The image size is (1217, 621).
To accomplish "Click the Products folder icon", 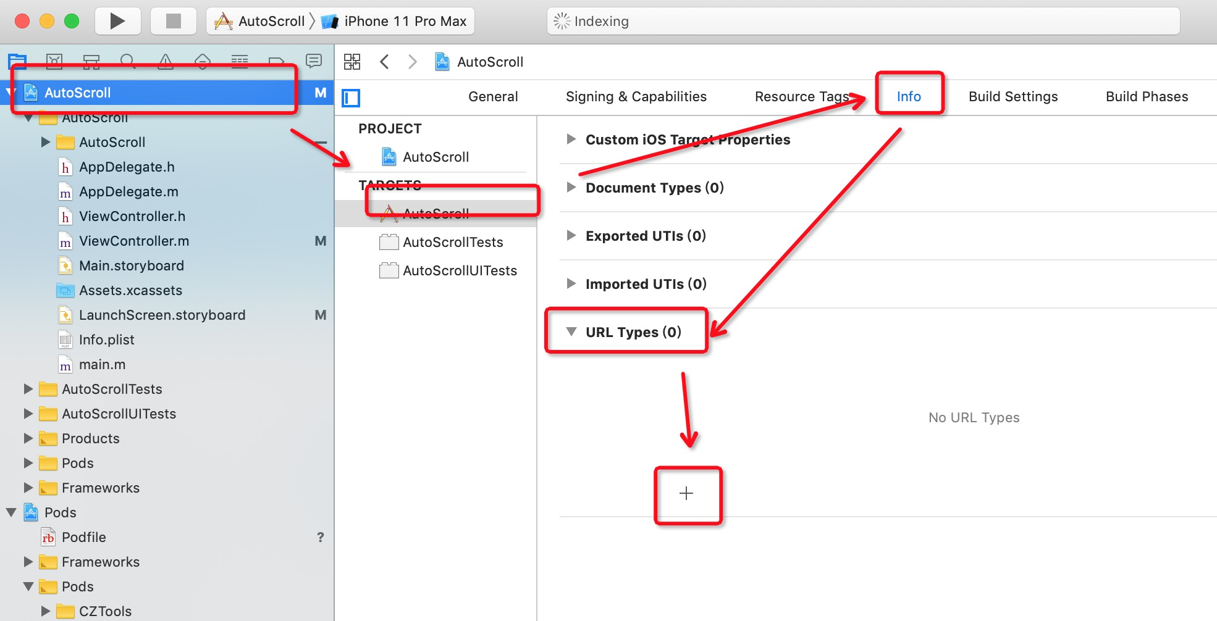I will 48,438.
